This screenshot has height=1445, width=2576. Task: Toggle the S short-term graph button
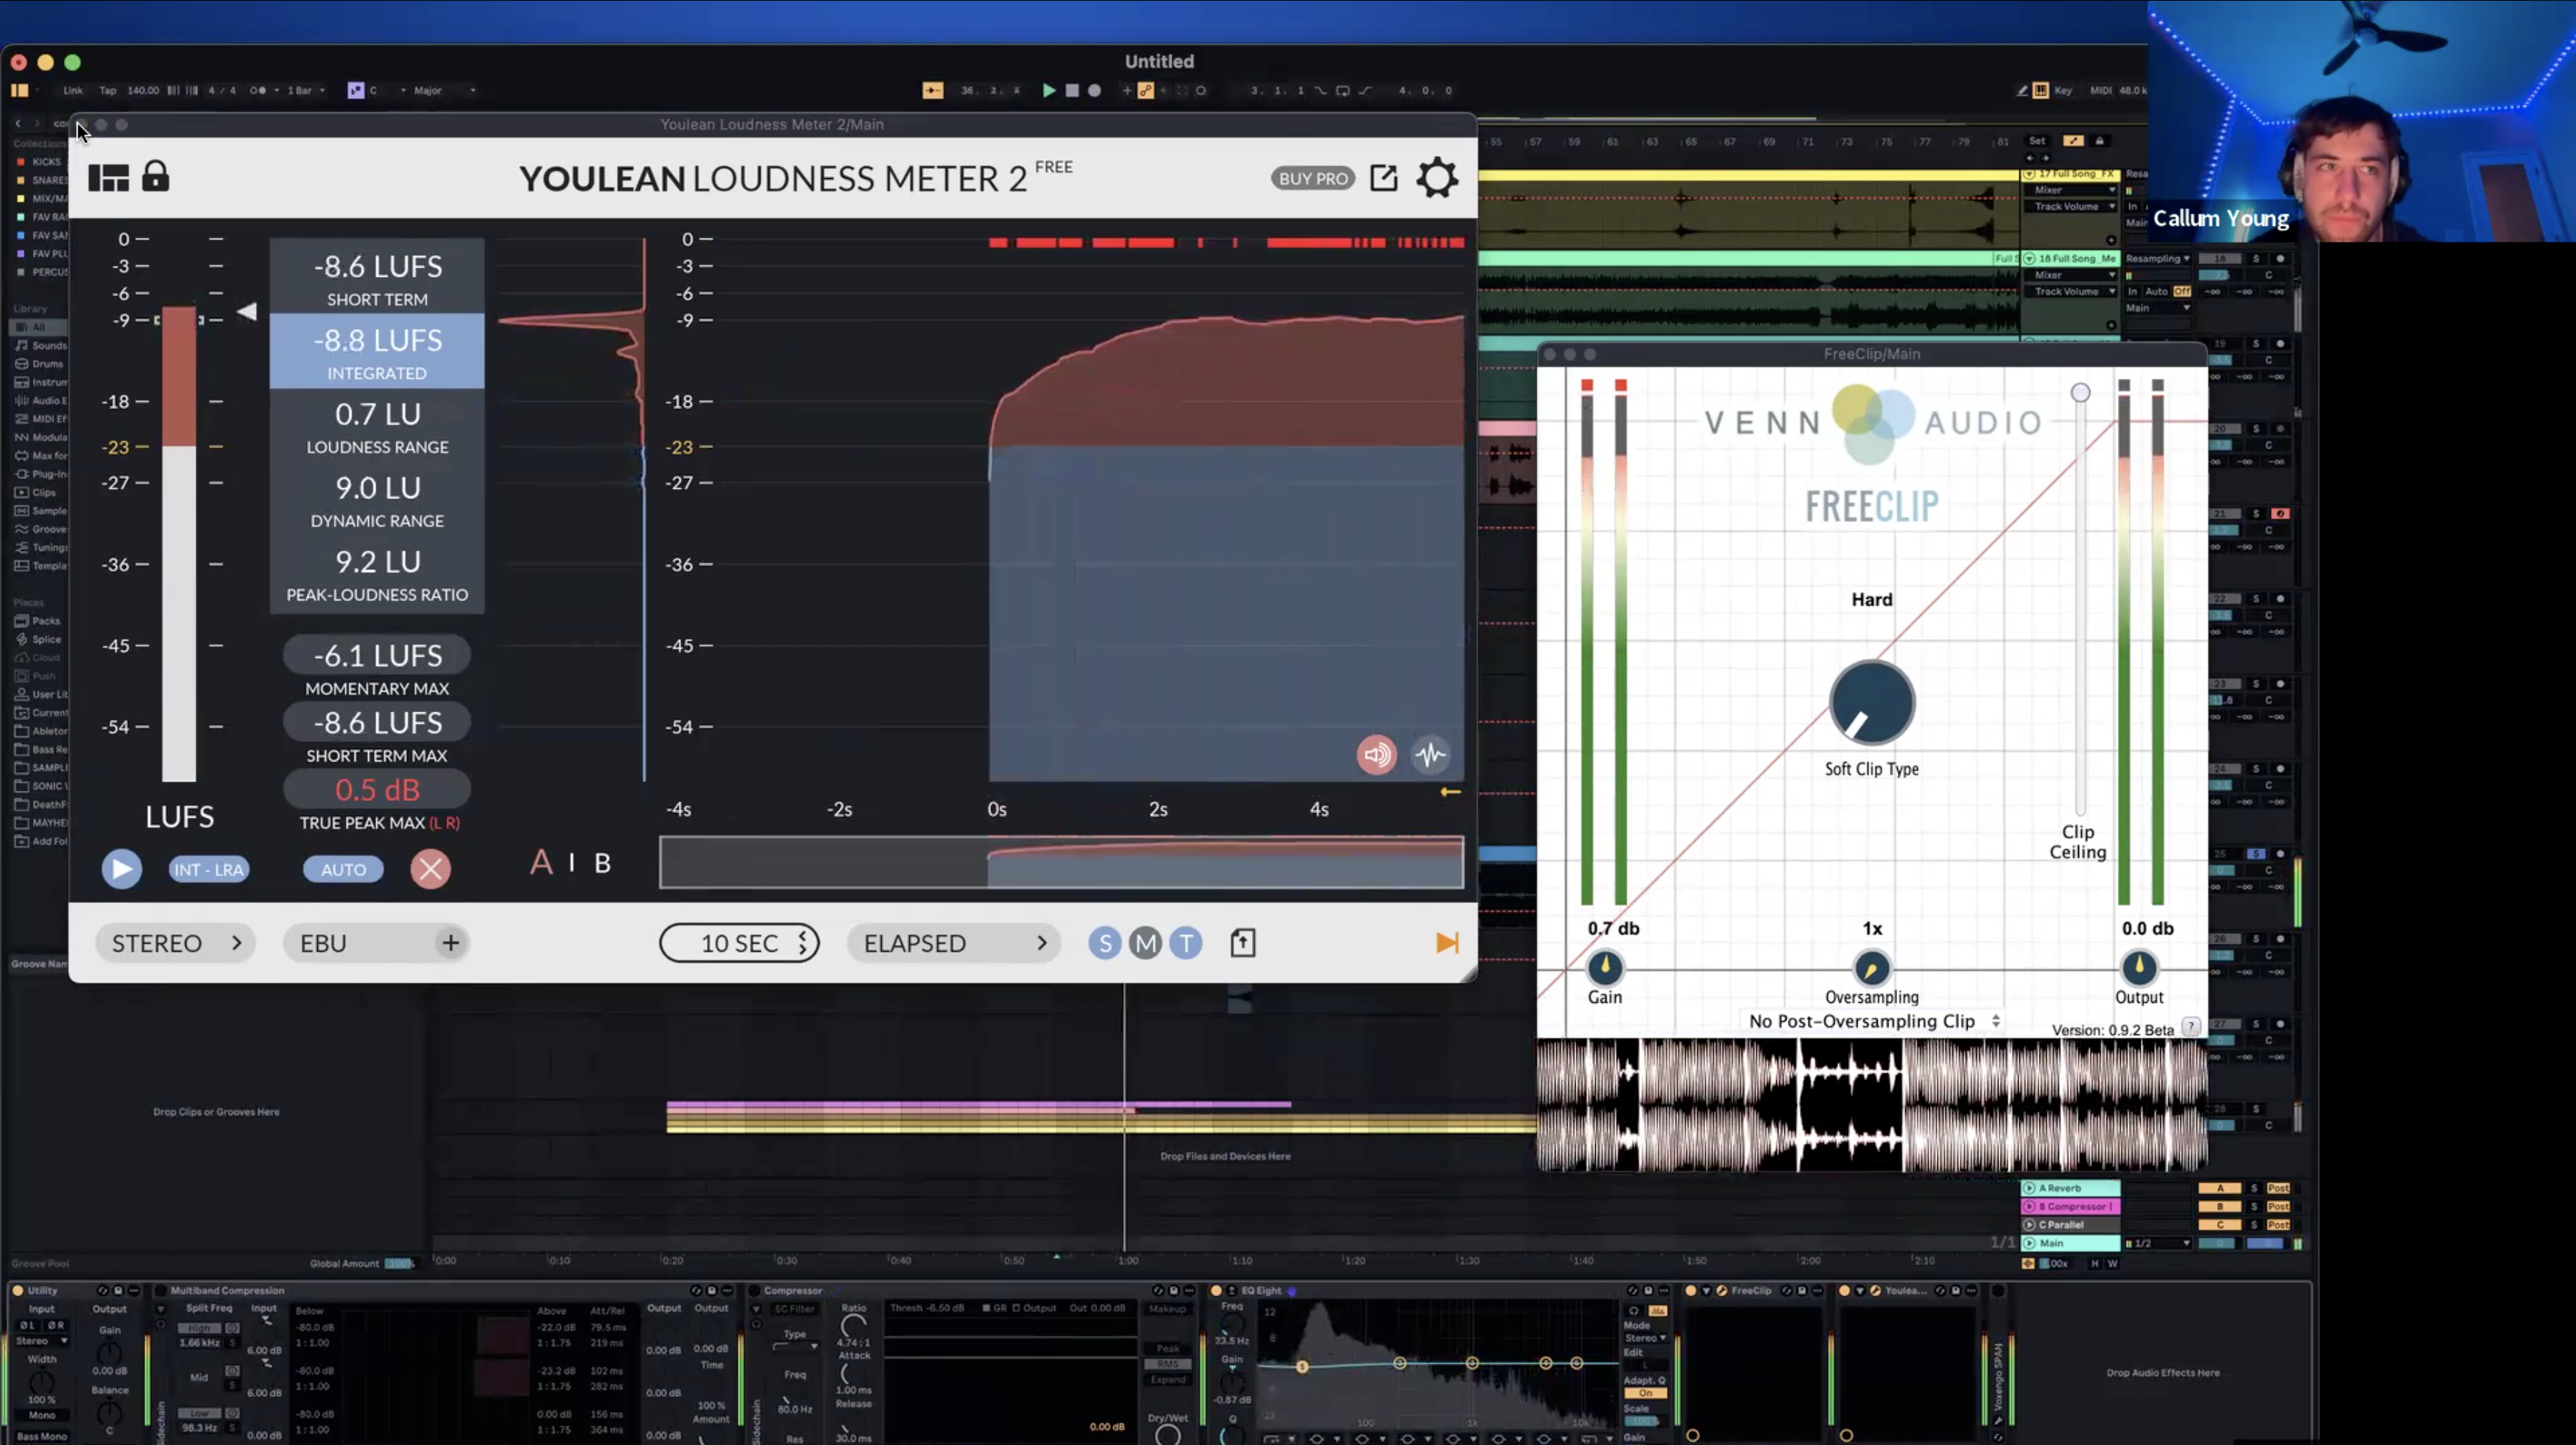(x=1104, y=943)
